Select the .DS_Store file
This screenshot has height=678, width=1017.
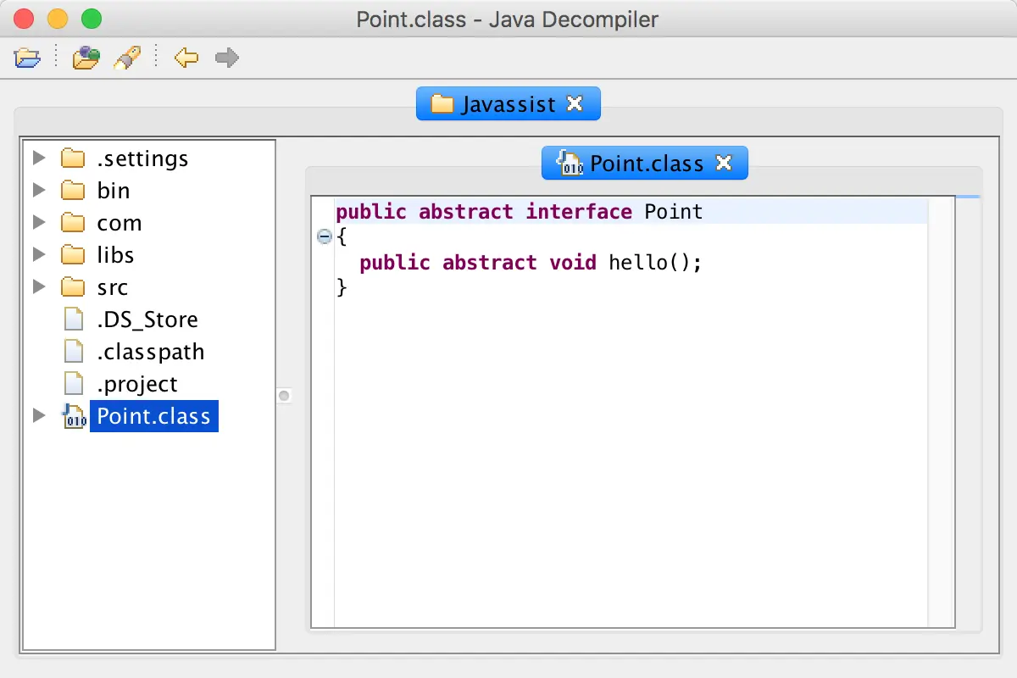click(147, 320)
